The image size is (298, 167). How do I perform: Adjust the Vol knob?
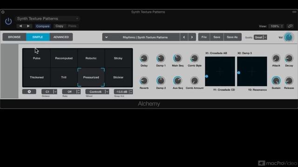point(289,37)
